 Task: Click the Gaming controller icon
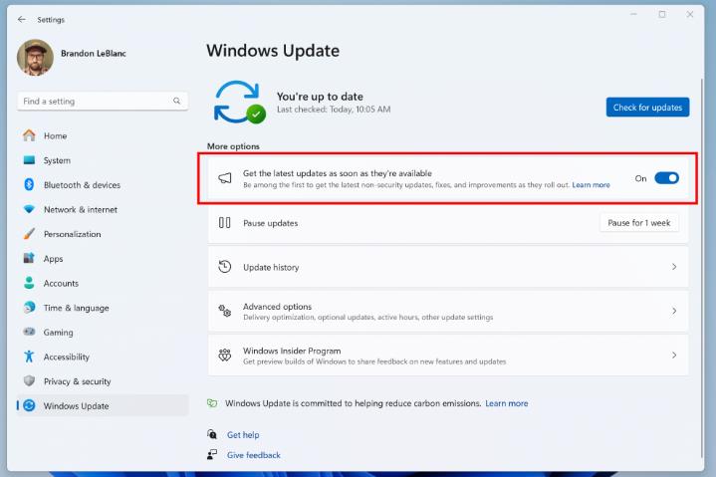tap(29, 332)
